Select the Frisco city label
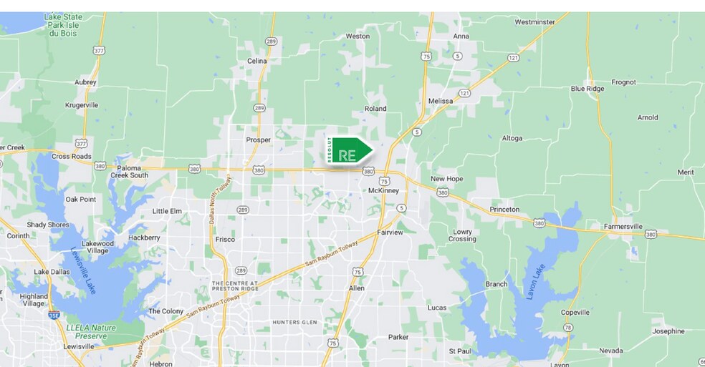 [225, 240]
